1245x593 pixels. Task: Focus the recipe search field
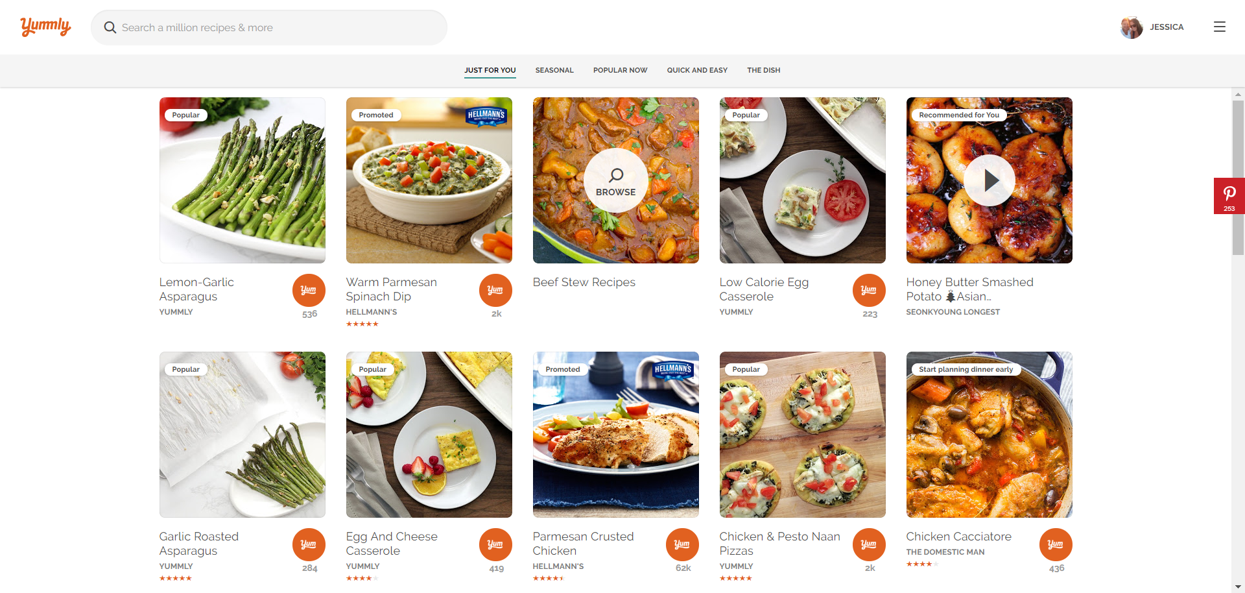point(279,27)
